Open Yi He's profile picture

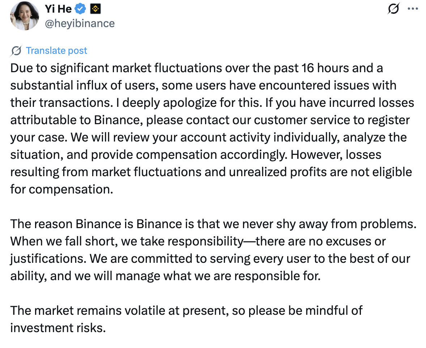[25, 16]
